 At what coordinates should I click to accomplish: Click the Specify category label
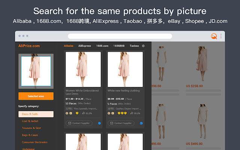click(28, 106)
